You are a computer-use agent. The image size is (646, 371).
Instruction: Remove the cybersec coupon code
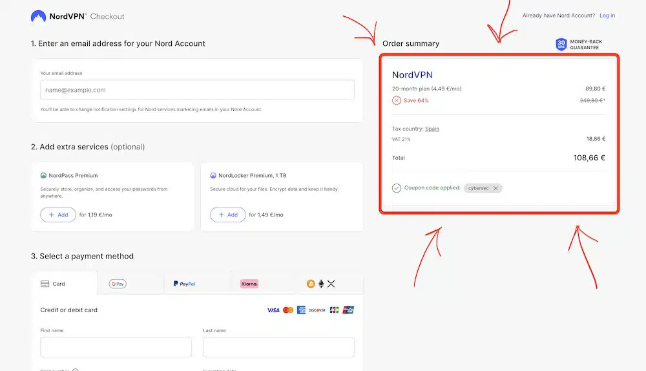point(495,188)
